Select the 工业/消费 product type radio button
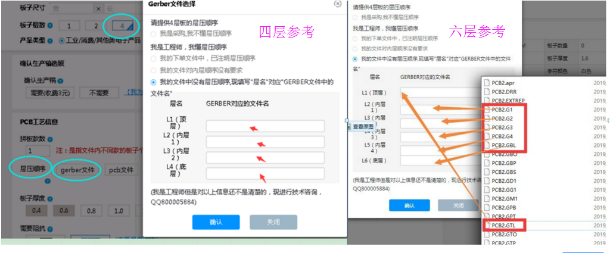This screenshot has width=610, height=253. 61,41
